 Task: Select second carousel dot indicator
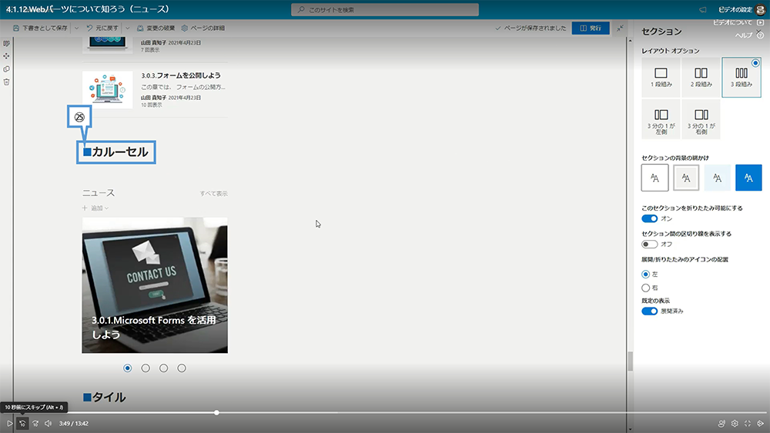click(146, 368)
